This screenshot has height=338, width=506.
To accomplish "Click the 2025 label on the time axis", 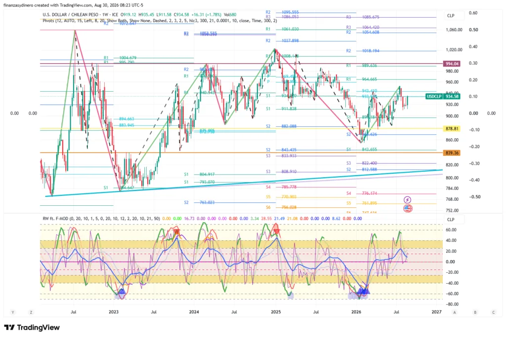I will [x=276, y=311].
